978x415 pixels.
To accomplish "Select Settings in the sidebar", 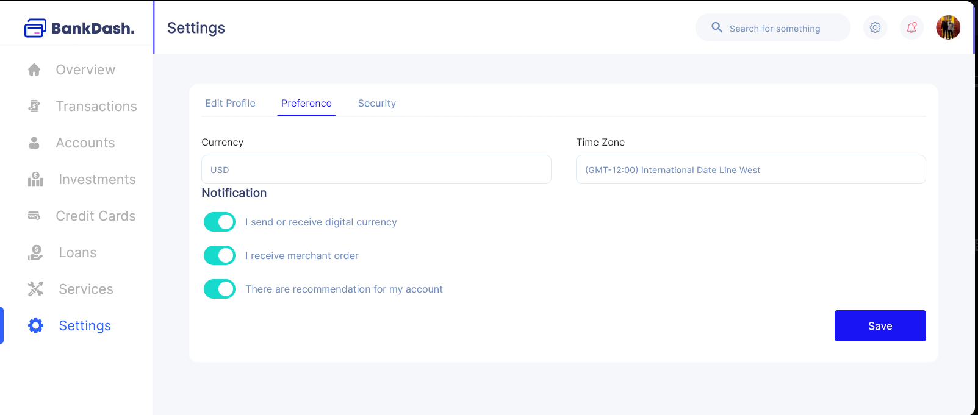I will 85,325.
